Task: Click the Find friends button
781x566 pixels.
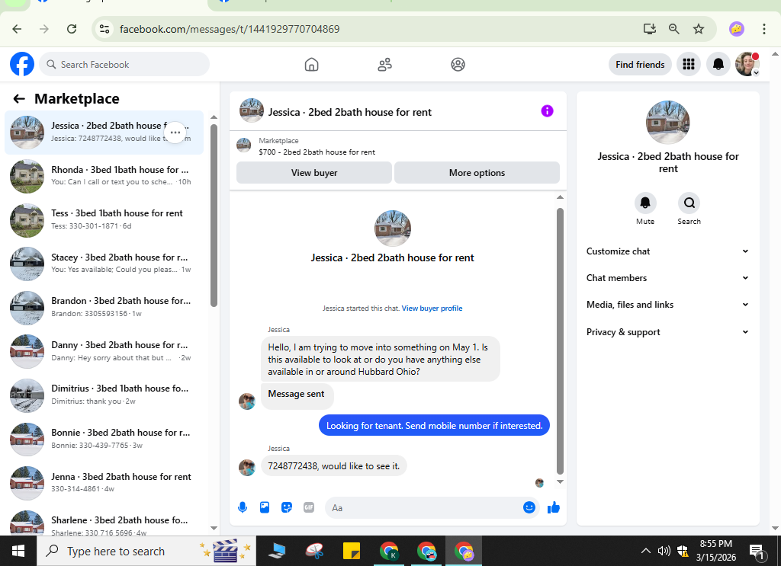Action: 640,65
